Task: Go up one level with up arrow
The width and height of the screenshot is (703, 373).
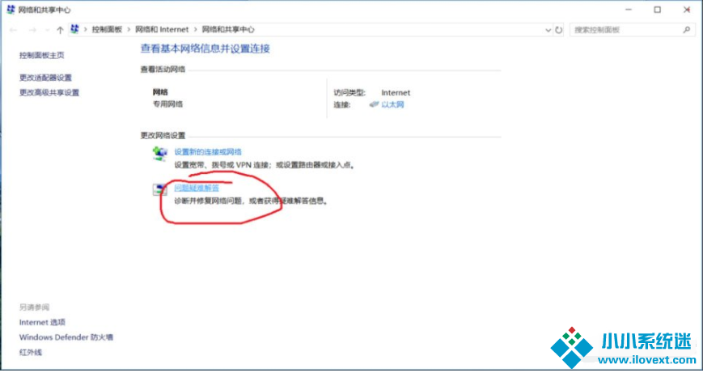Action: tap(60, 30)
